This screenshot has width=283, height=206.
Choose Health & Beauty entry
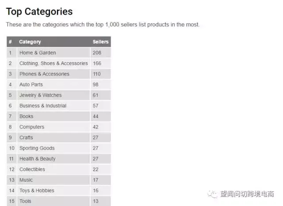pos(38,159)
